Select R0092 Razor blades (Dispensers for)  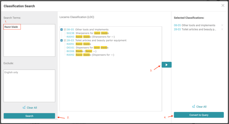(90, 55)
